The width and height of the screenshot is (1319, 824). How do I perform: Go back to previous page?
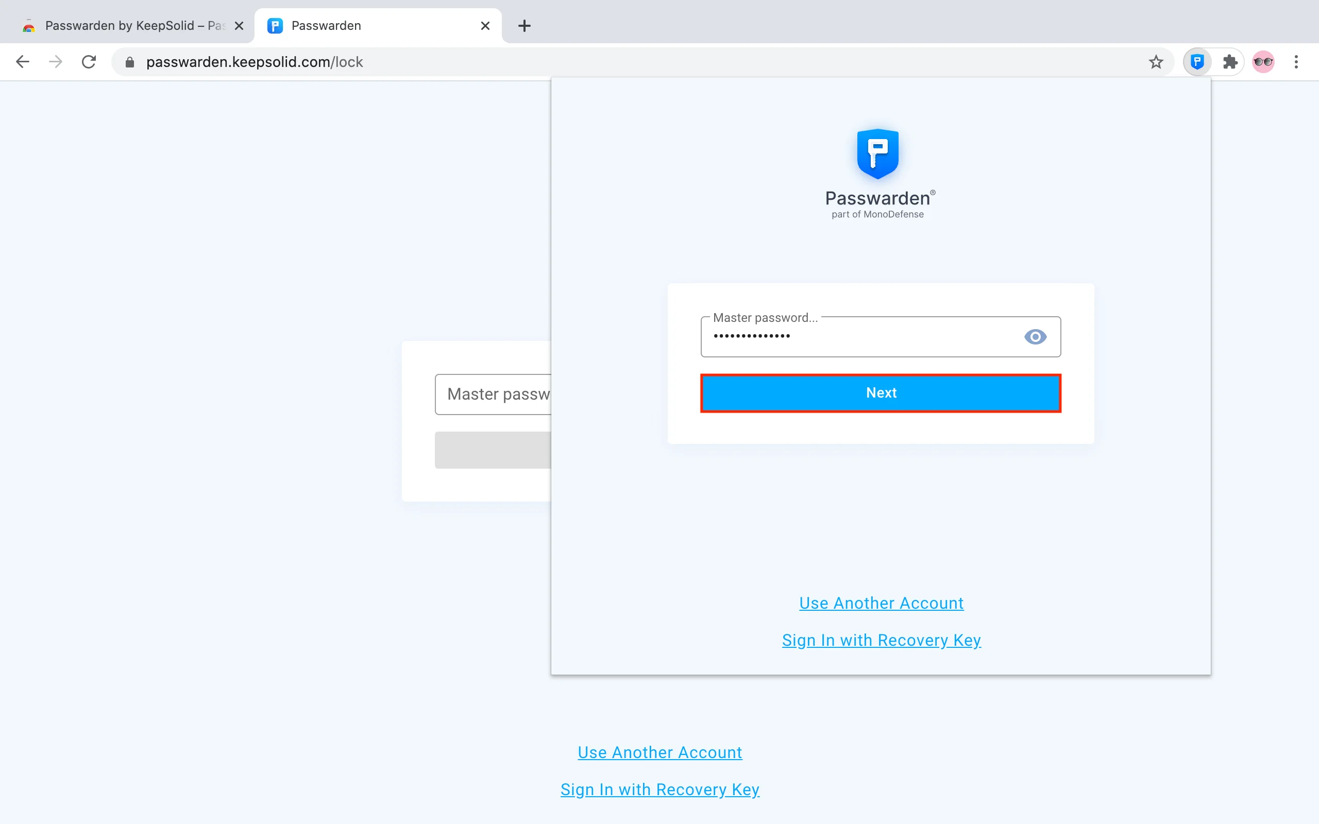click(x=22, y=62)
